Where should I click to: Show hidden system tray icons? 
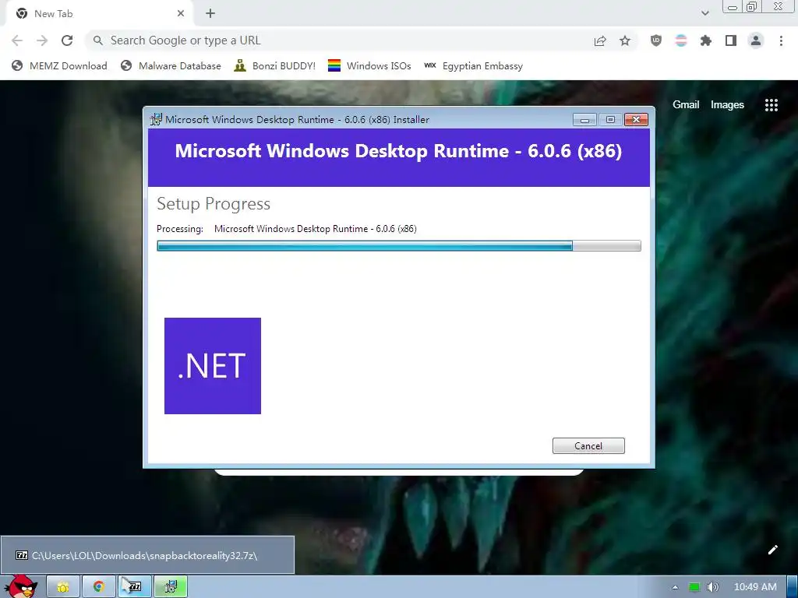pyautogui.click(x=676, y=587)
